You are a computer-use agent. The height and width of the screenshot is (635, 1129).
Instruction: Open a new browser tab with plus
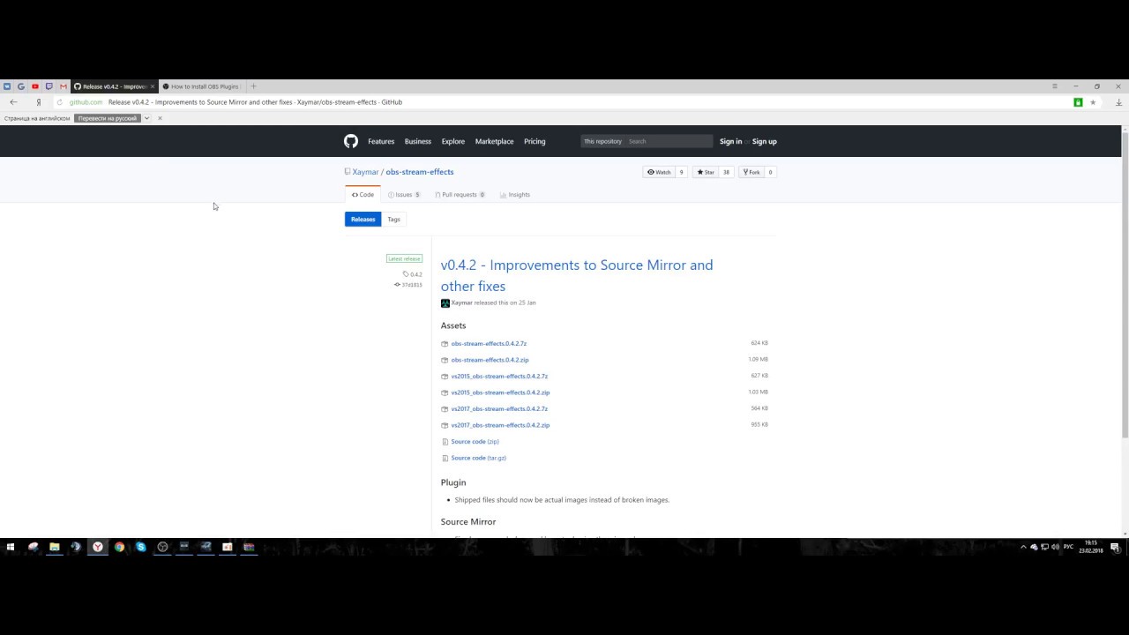tap(253, 86)
